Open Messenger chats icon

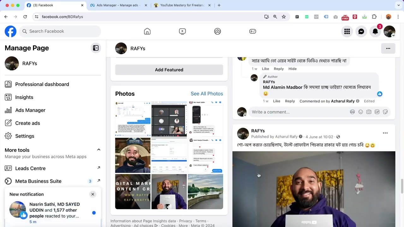361,31
